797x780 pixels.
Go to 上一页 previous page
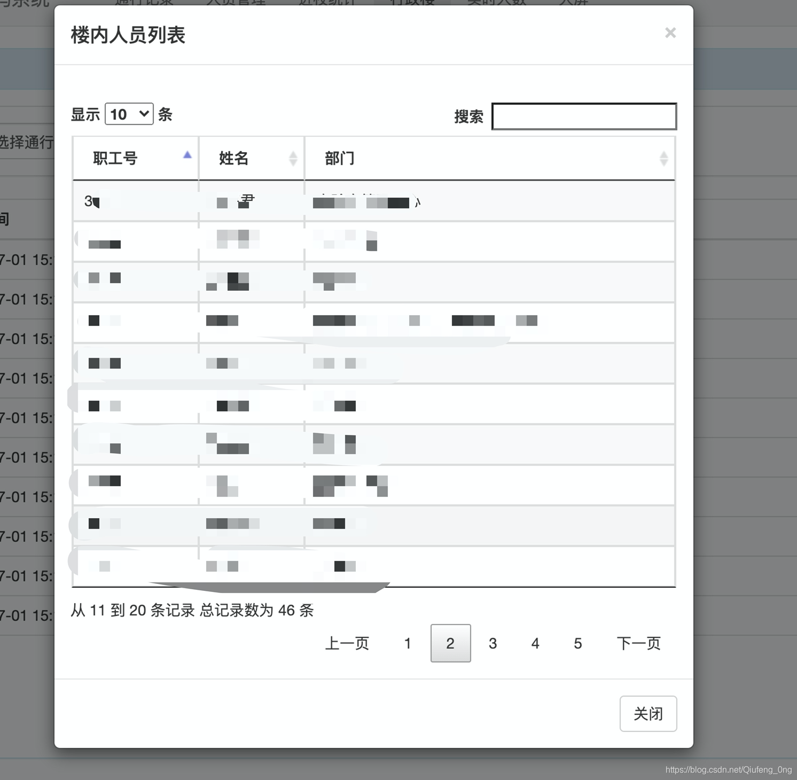(347, 643)
